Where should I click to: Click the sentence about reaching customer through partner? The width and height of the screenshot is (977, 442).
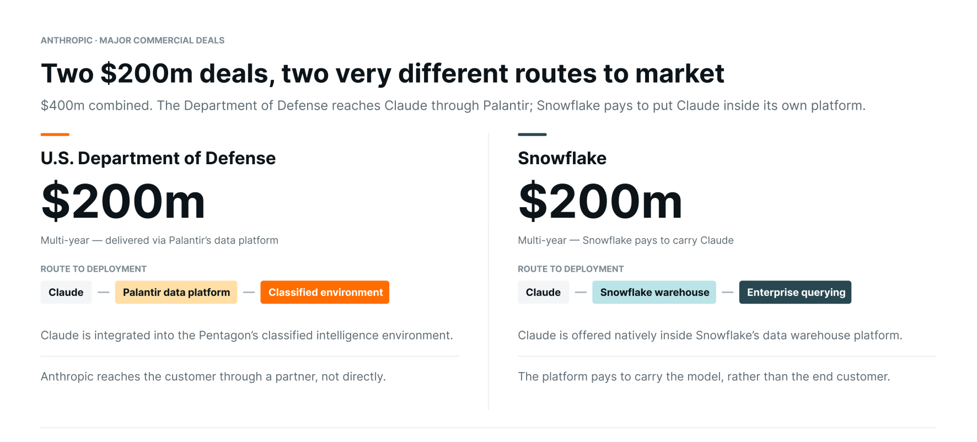(x=213, y=376)
